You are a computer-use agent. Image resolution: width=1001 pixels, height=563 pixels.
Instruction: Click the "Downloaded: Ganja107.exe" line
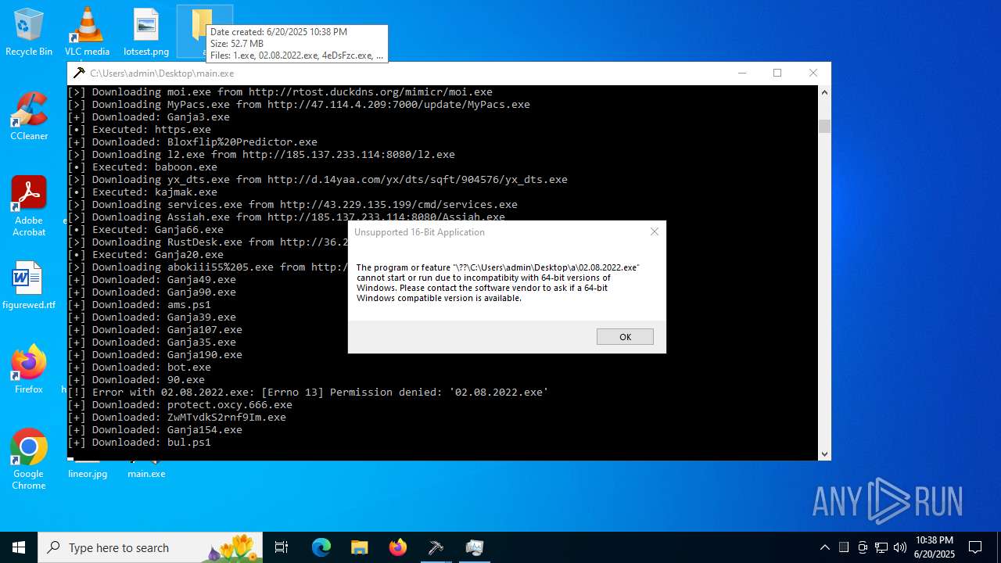(x=155, y=329)
